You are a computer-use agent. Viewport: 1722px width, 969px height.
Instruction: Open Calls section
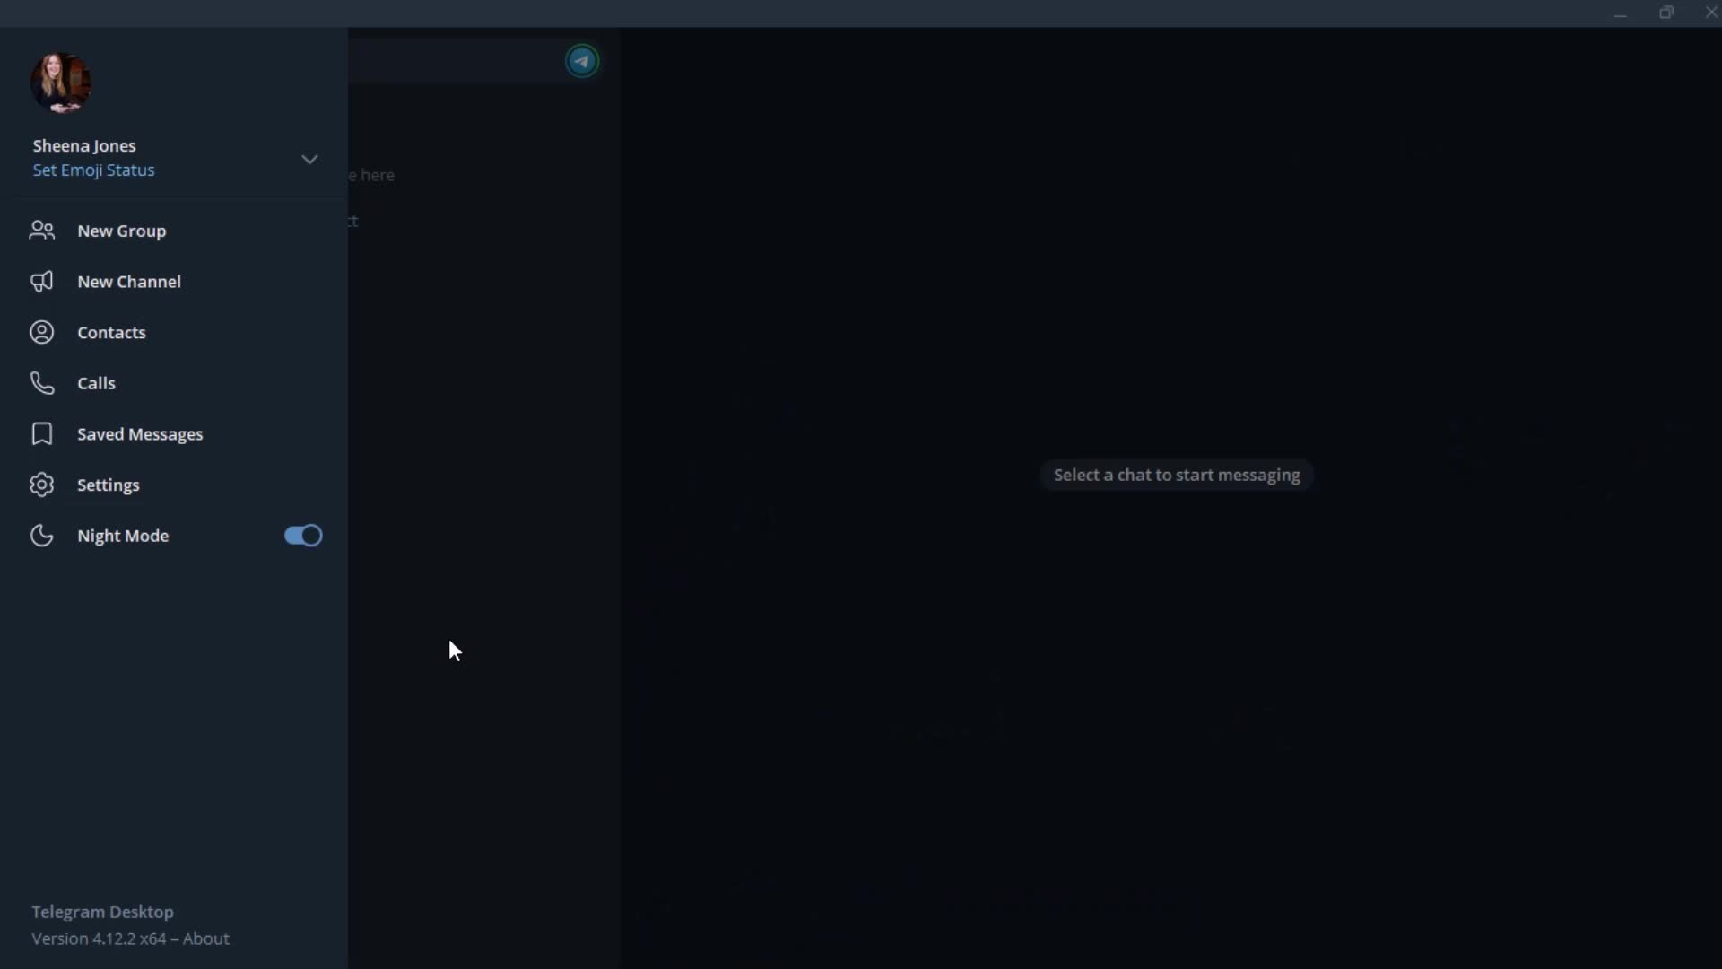(96, 382)
